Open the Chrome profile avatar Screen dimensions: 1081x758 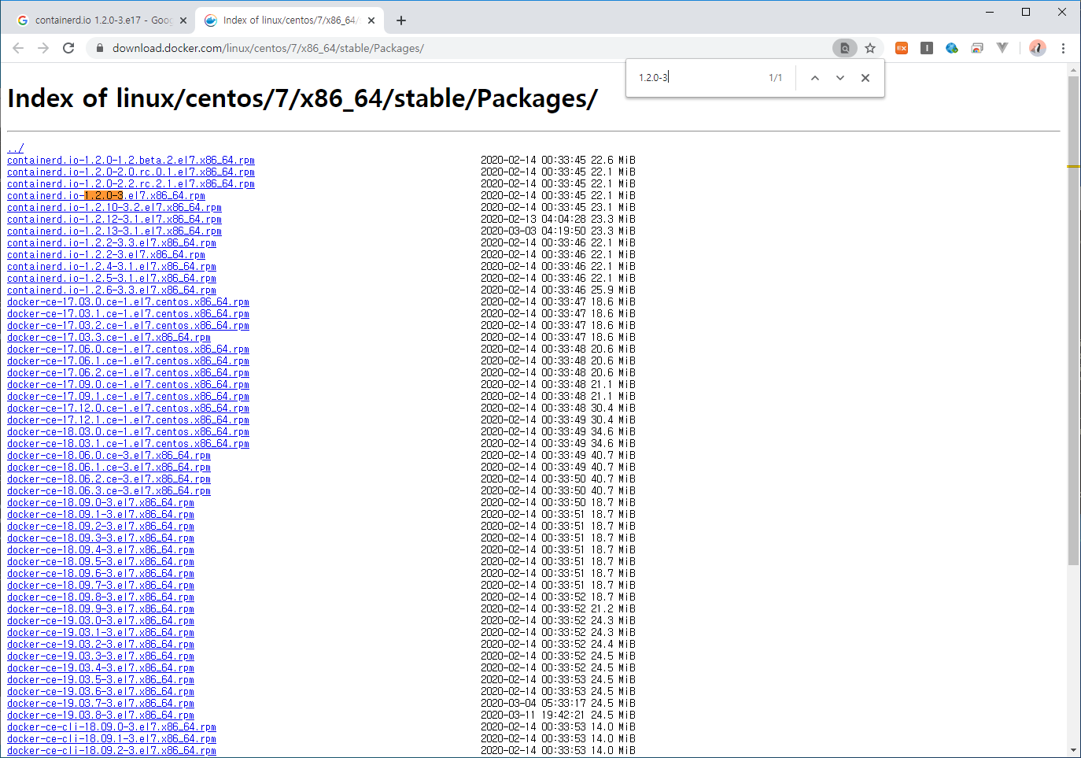pyautogui.click(x=1038, y=48)
